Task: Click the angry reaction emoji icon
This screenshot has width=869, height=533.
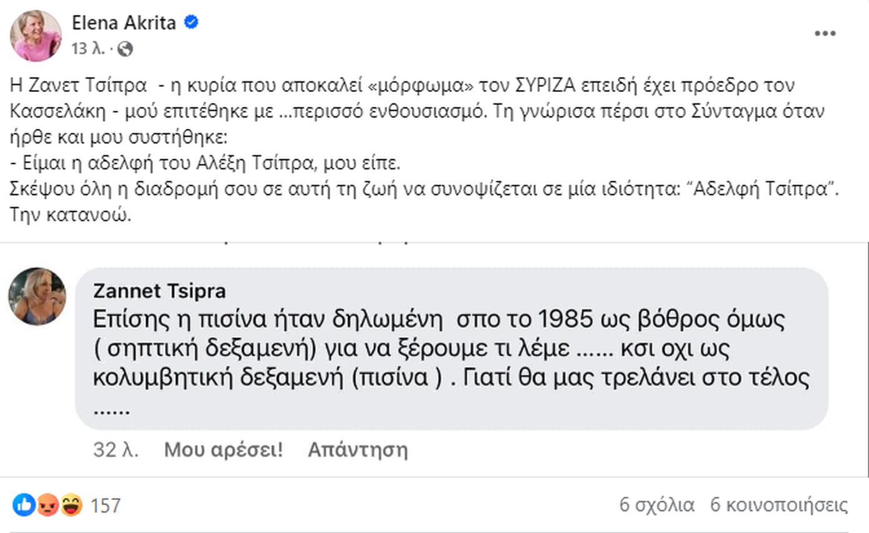Action: point(48,504)
